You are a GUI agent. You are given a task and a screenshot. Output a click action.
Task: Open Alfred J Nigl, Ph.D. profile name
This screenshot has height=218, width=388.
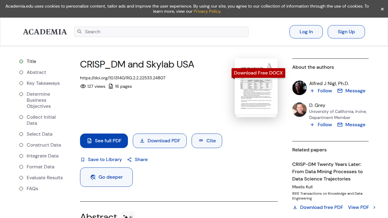(x=329, y=84)
